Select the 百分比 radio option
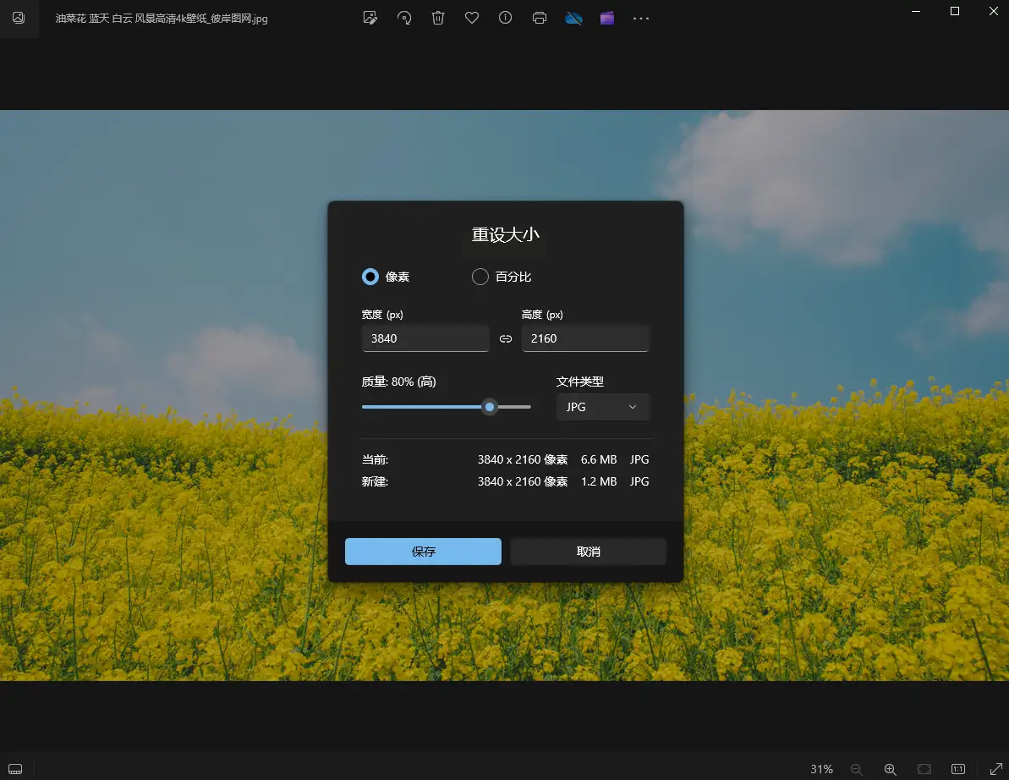Image resolution: width=1009 pixels, height=780 pixels. click(x=480, y=277)
